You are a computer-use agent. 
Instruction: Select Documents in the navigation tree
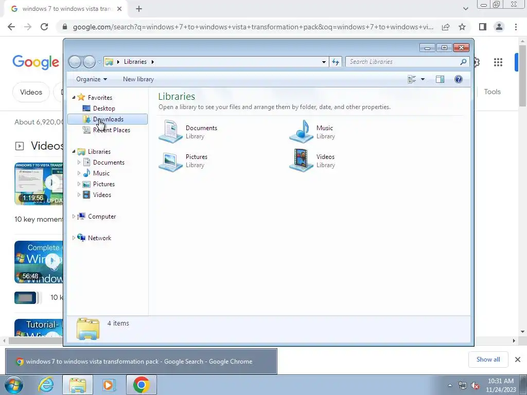click(109, 163)
